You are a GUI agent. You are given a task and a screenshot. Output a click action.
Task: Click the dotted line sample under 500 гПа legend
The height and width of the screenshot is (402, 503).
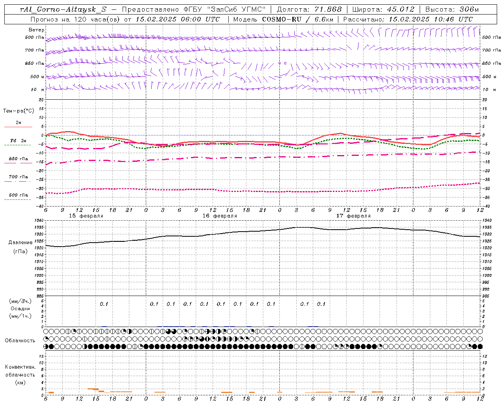(18, 200)
